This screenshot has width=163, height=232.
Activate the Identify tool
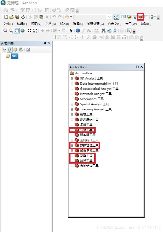[78, 31]
